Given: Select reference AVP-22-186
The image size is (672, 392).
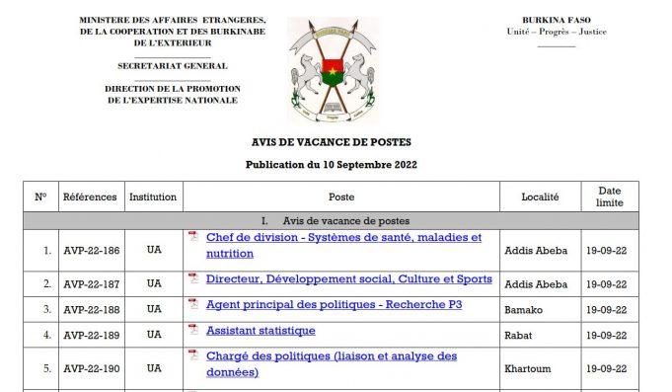Looking at the screenshot, I should (92, 251).
